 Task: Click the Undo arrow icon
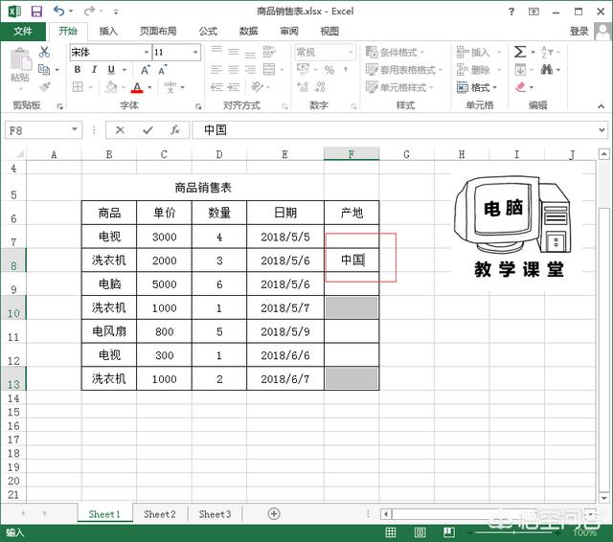pyautogui.click(x=59, y=11)
